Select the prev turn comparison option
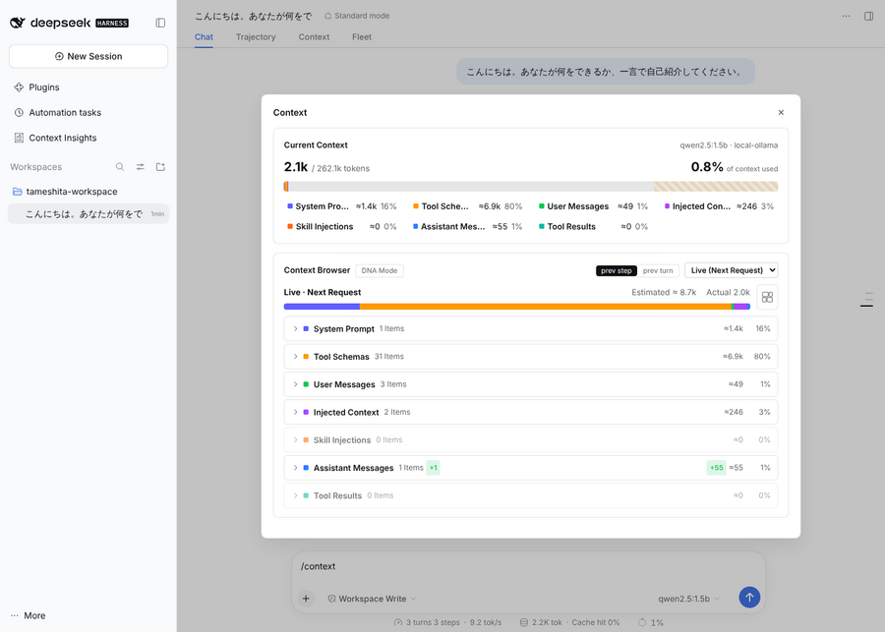Image resolution: width=885 pixels, height=632 pixels. (658, 271)
